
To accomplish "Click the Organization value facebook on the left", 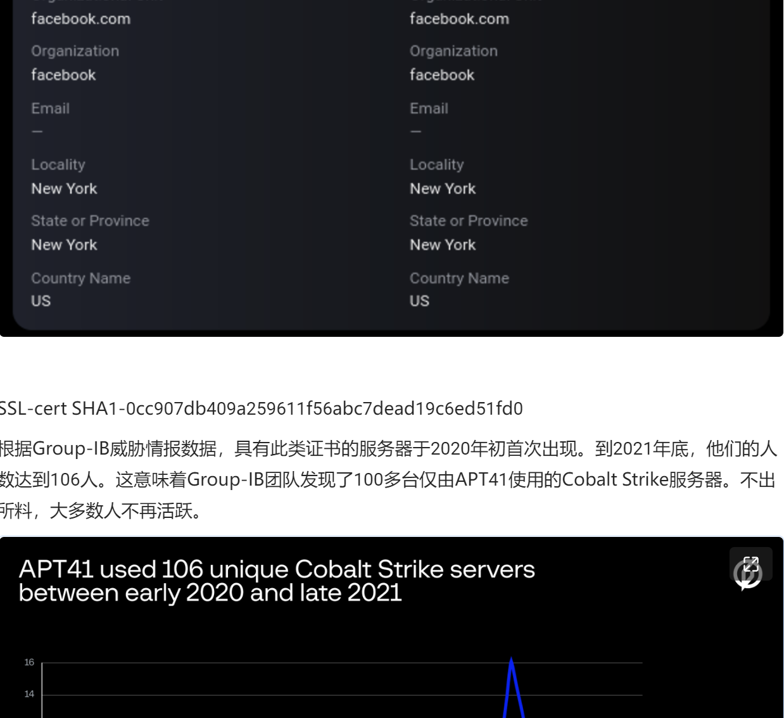I will click(x=63, y=75).
